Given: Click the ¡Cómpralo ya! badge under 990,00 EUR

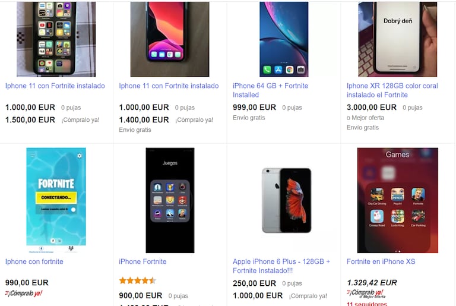Looking at the screenshot, I should coord(24,293).
